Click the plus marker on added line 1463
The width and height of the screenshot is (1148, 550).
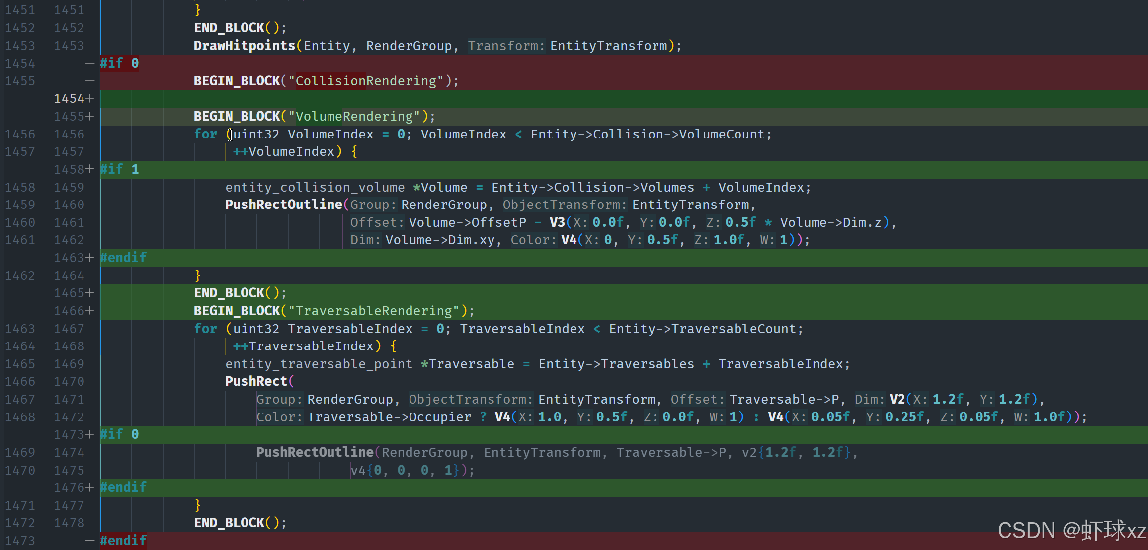90,258
